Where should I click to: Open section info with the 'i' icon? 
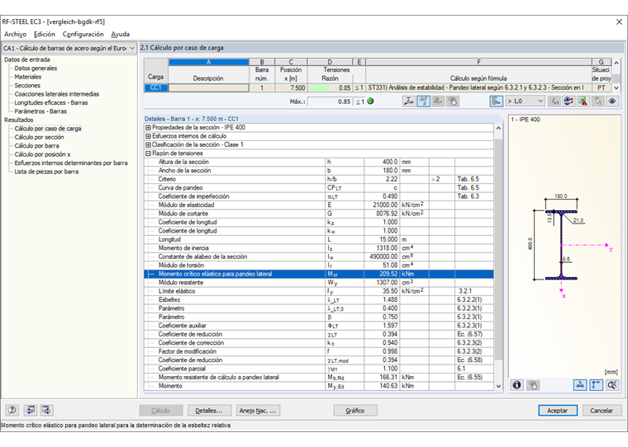517,385
